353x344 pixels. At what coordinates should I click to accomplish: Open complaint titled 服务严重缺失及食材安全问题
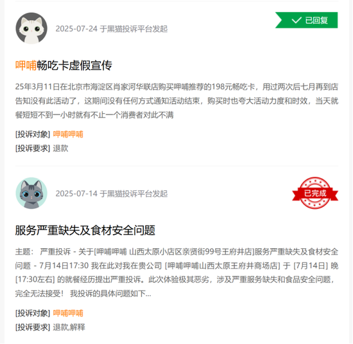pos(85,230)
